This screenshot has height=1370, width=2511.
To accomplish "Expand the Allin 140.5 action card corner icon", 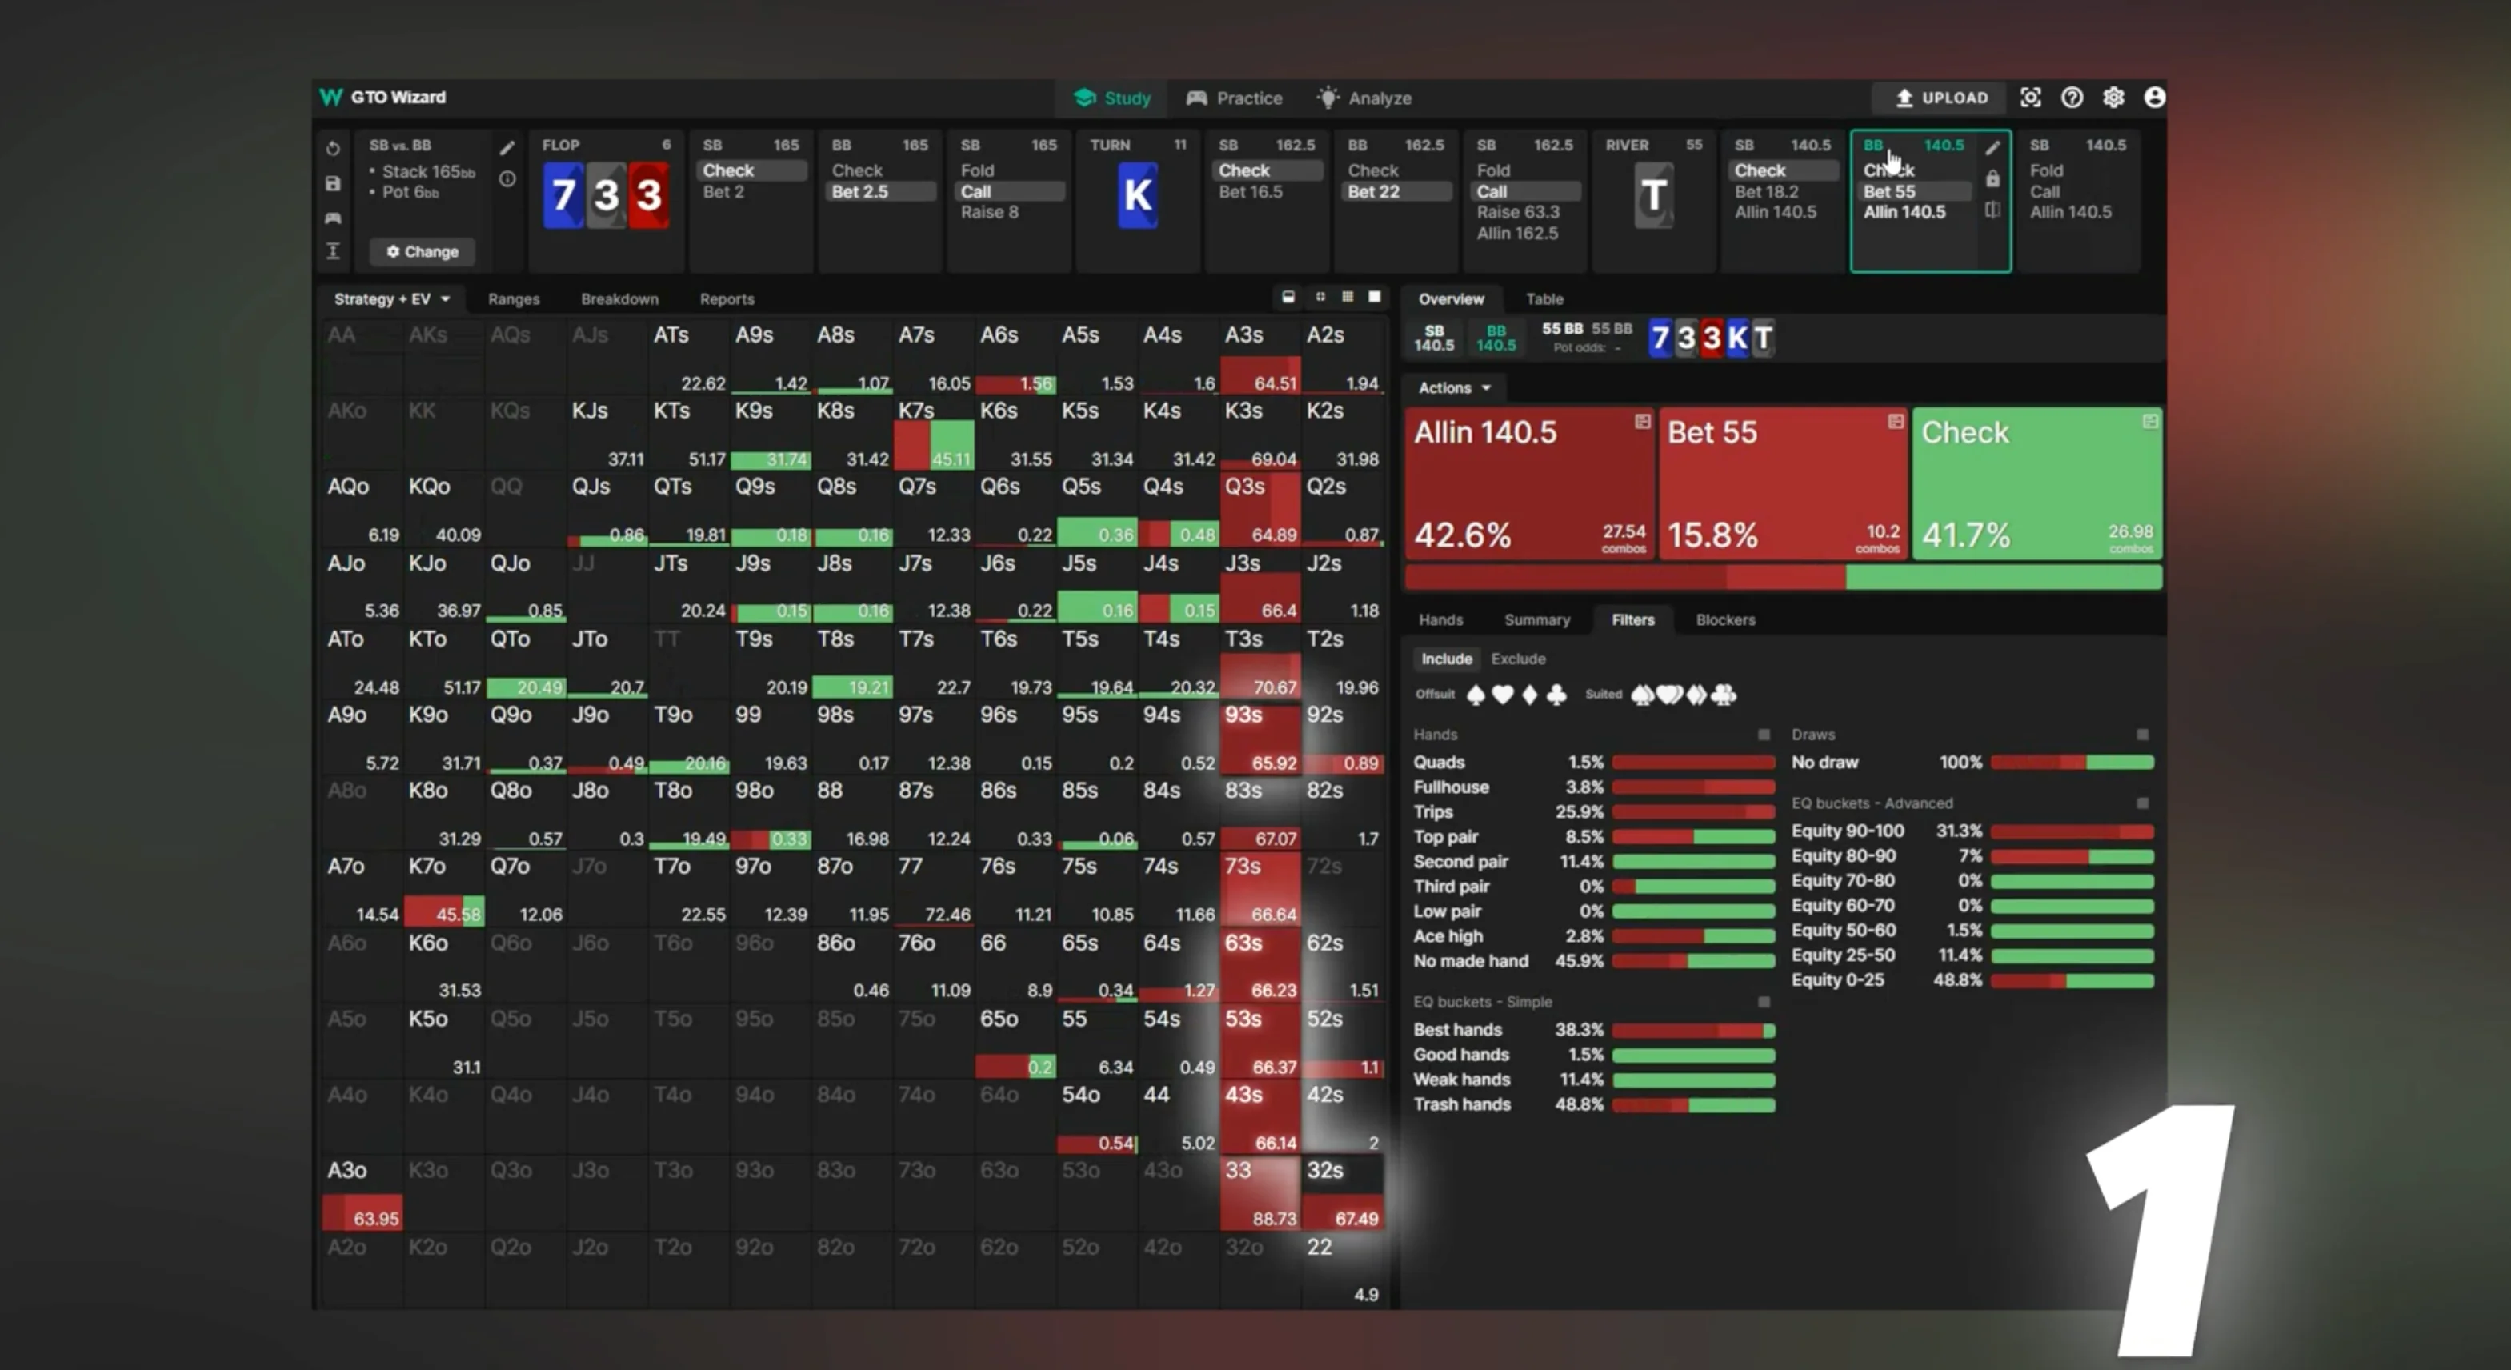I will (1643, 421).
